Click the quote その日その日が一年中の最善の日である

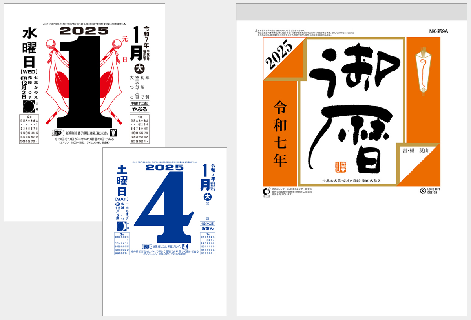(x=84, y=139)
